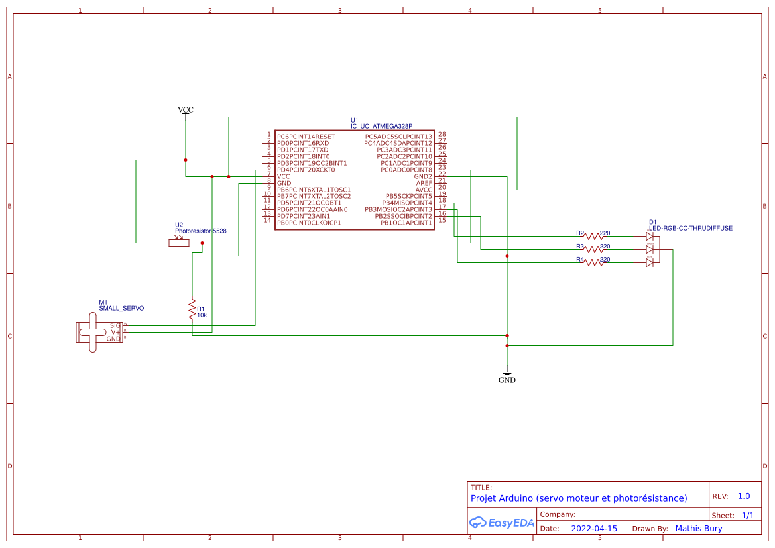Click the VCC power symbol
The width and height of the screenshot is (775, 548).
click(x=186, y=110)
